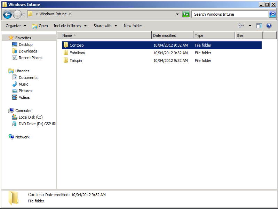Toggle the preview pane icon
The width and height of the screenshot is (278, 209).
(x=259, y=26)
